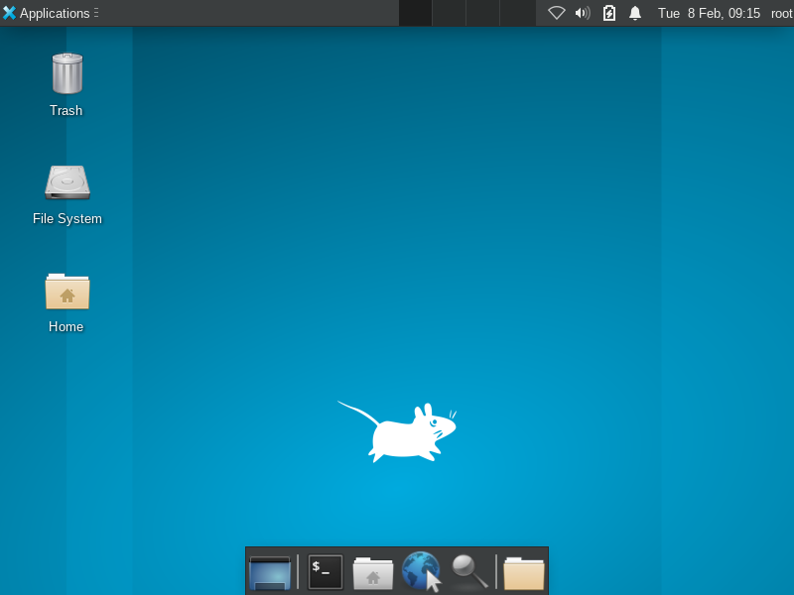Open the home file manager dock icon
Image resolution: width=794 pixels, height=595 pixels.
pyautogui.click(x=373, y=572)
